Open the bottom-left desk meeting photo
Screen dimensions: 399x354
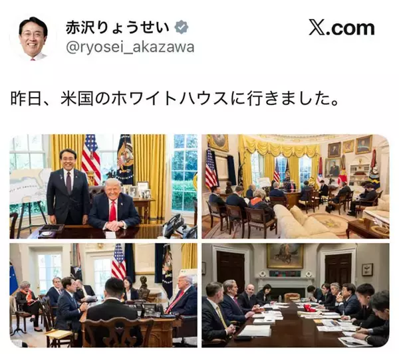(103, 296)
